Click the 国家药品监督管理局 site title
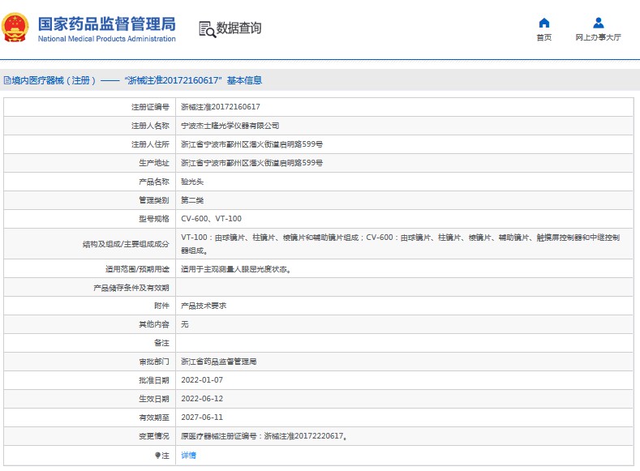This screenshot has width=640, height=471. (105, 23)
